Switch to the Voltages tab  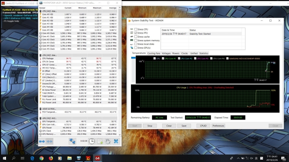click(166, 53)
